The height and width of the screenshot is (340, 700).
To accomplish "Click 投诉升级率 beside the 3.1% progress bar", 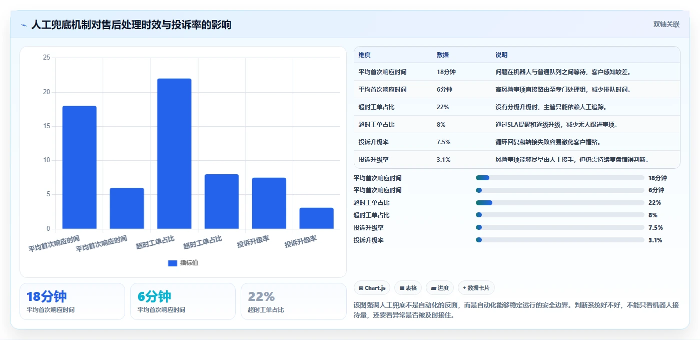I will [369, 240].
